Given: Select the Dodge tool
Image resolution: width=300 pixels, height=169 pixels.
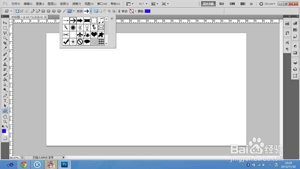Looking at the screenshot, I should point(5,90).
